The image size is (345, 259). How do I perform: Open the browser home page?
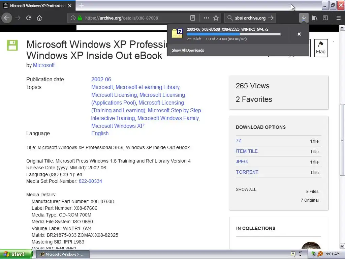pyautogui.click(x=39, y=18)
